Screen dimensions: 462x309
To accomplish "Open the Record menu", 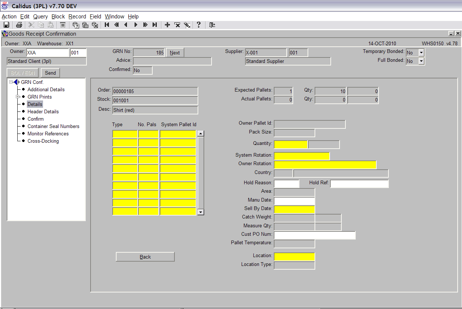I will click(x=77, y=17).
